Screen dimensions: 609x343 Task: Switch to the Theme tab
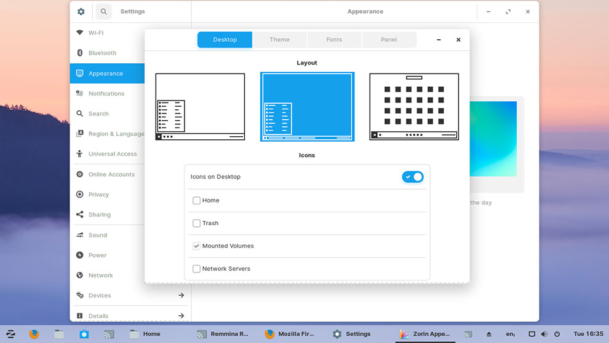click(x=280, y=39)
